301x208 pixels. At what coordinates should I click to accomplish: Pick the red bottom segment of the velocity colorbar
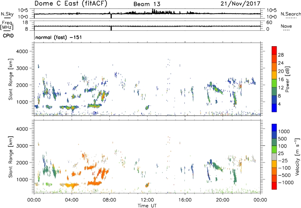[x=274, y=186]
